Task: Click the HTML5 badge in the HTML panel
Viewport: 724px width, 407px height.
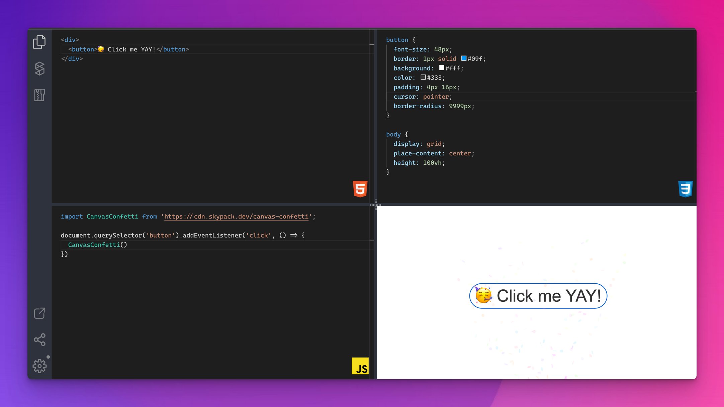Action: 361,189
